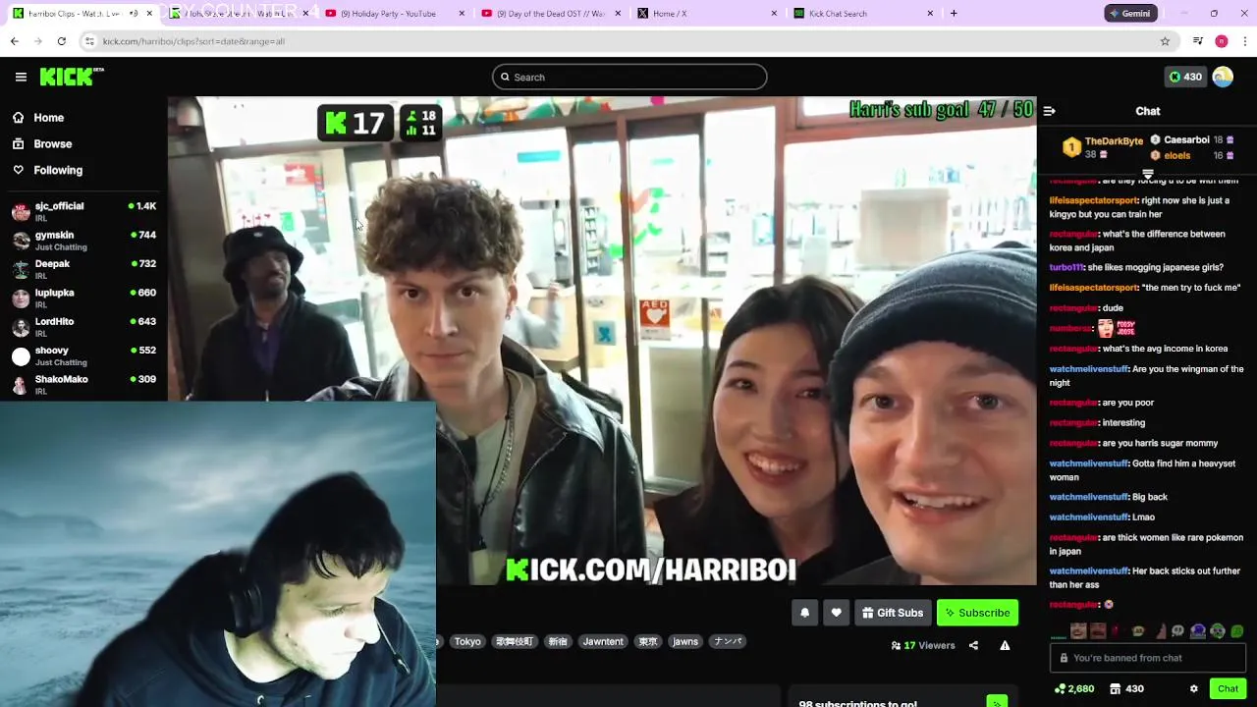The height and width of the screenshot is (707, 1257).
Task: Expand the gift leaderboard handle
Action: 1147,174
